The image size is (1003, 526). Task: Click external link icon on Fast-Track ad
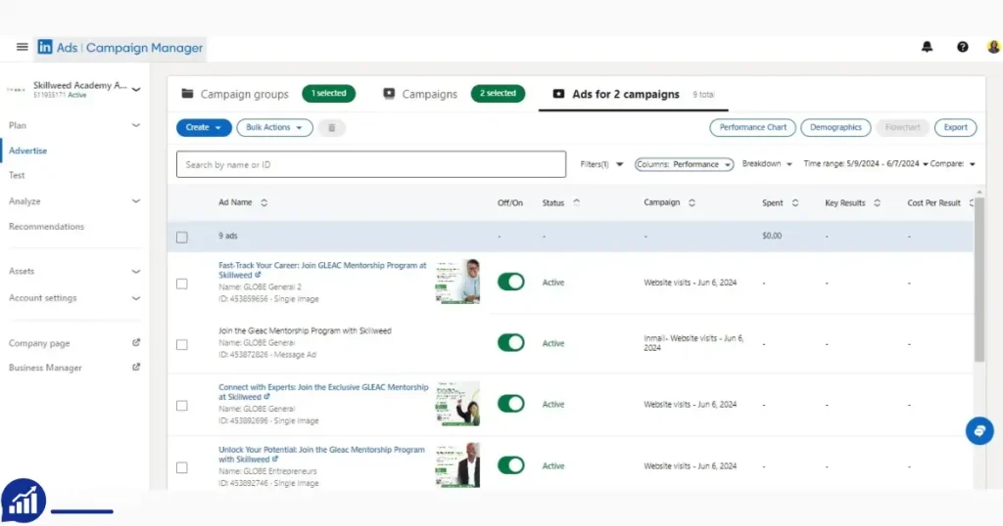point(258,275)
